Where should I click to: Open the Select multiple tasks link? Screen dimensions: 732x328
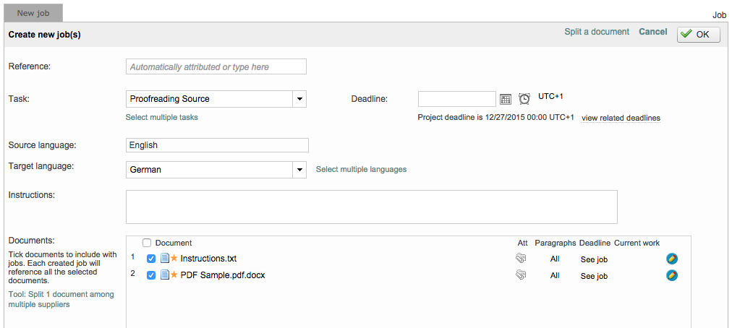point(161,117)
